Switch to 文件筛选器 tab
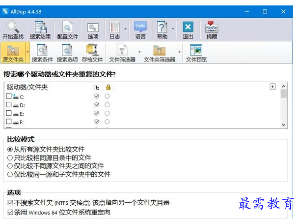This screenshot has height=219, width=298. click(122, 52)
